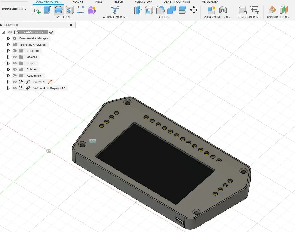Open the ÄNDERN dropdown menu
Screen dimensions: 295x232
[x=165, y=17]
